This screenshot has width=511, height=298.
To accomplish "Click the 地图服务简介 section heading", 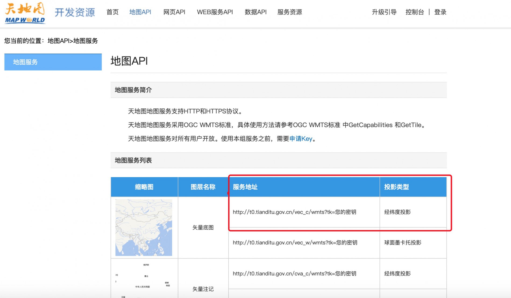I will [x=133, y=90].
